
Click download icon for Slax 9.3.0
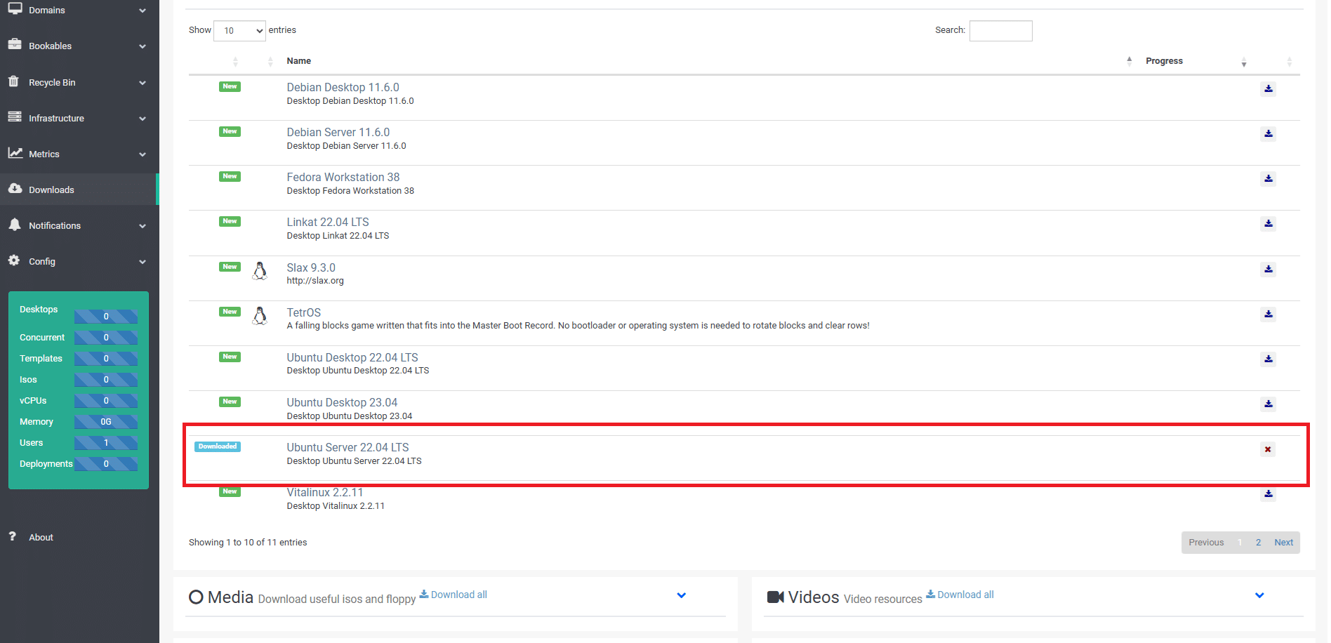(x=1268, y=270)
